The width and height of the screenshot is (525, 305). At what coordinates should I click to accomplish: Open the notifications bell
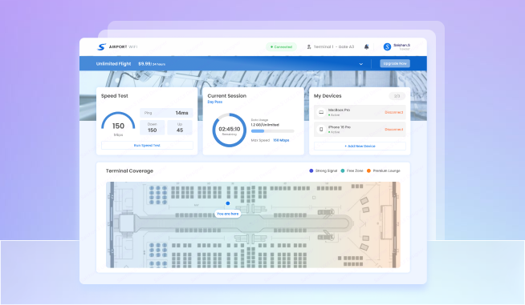point(366,46)
